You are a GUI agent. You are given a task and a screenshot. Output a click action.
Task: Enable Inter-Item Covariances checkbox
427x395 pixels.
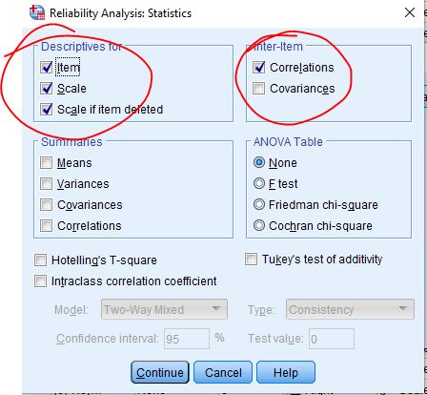(x=258, y=88)
